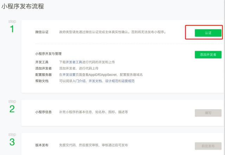The height and width of the screenshot is (155, 225).
Task: Click the 前往发布 button
Action: pos(208,146)
